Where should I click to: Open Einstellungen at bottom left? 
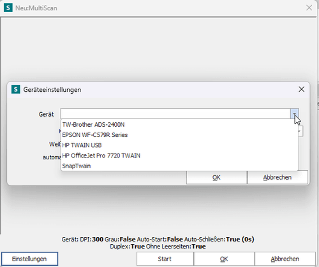[x=29, y=259]
